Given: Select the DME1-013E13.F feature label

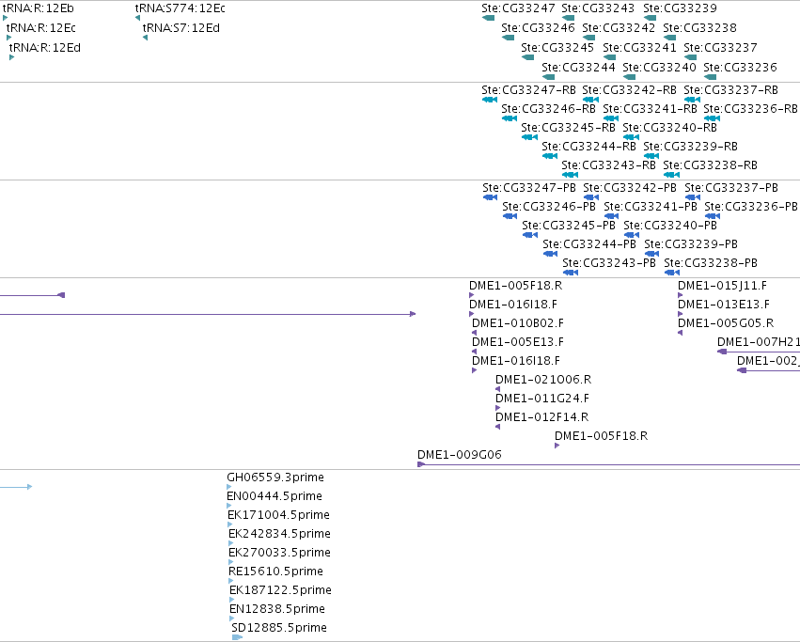Looking at the screenshot, I should (x=724, y=305).
